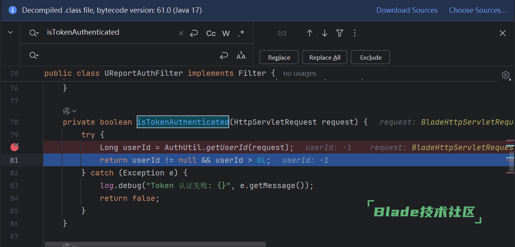Viewport: 515px width, 247px height.
Task: Open the Choose Sources dialog link
Action: point(477,10)
